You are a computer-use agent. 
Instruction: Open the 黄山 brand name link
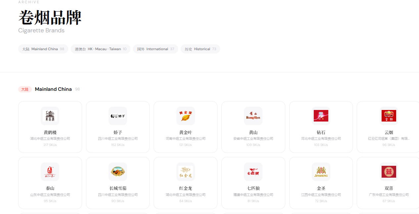253,132
